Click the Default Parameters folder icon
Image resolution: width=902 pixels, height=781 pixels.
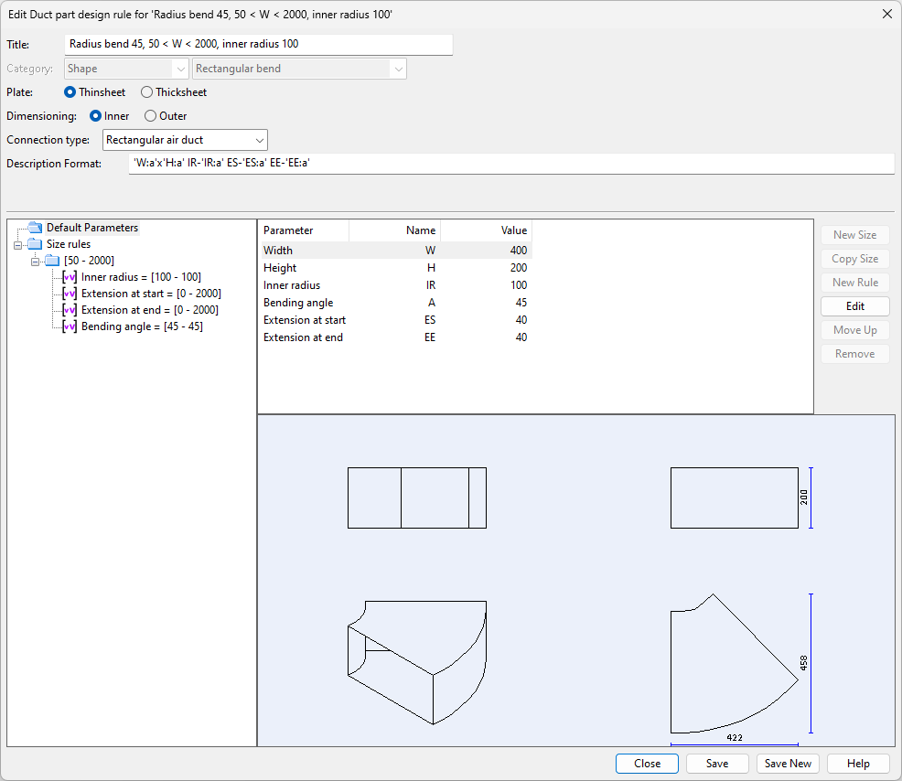[x=35, y=228]
